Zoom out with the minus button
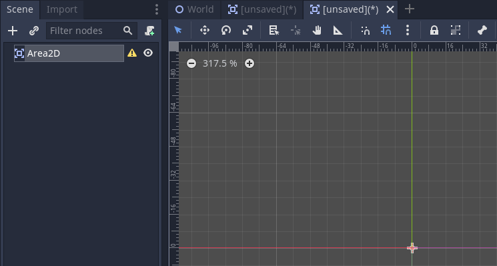 tap(191, 63)
